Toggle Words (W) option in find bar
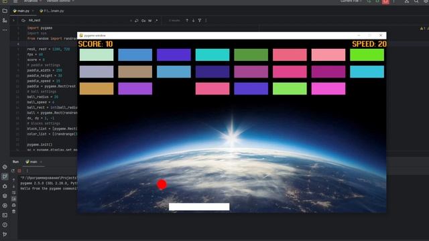429x241 pixels. pos(150,21)
